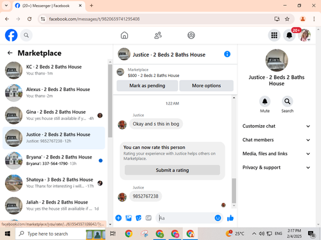This screenshot has width=321, height=240.
Task: Click the 25°C weather widget
Action: (234, 234)
